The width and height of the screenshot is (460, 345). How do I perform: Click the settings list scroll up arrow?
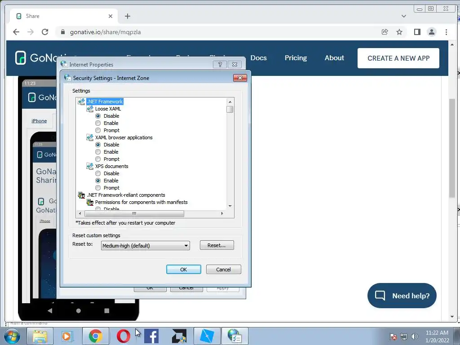230,102
